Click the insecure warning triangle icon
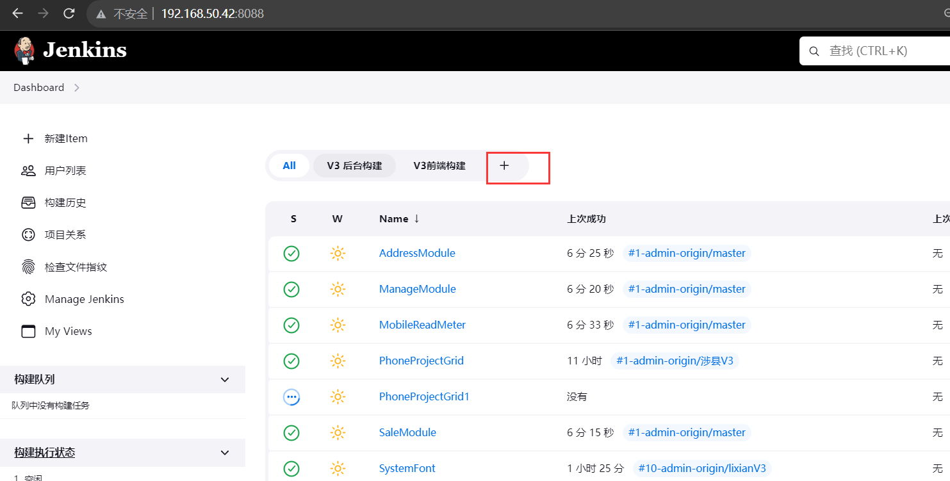The height and width of the screenshot is (481, 950). click(x=101, y=14)
